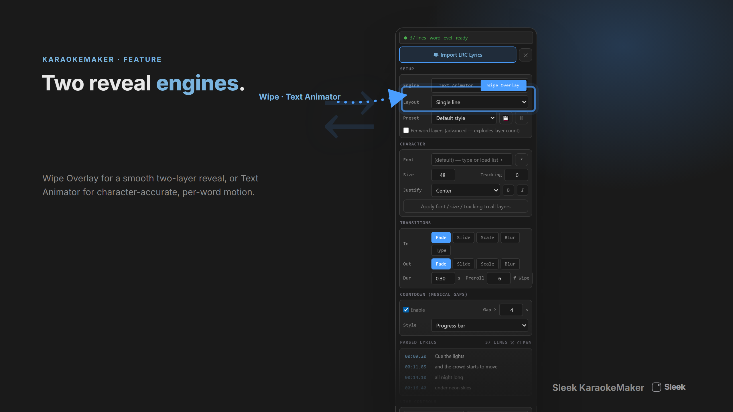Screen dimensions: 733x412
Task: Click the lyric line 'Cue the lights'
Action: click(x=450, y=356)
